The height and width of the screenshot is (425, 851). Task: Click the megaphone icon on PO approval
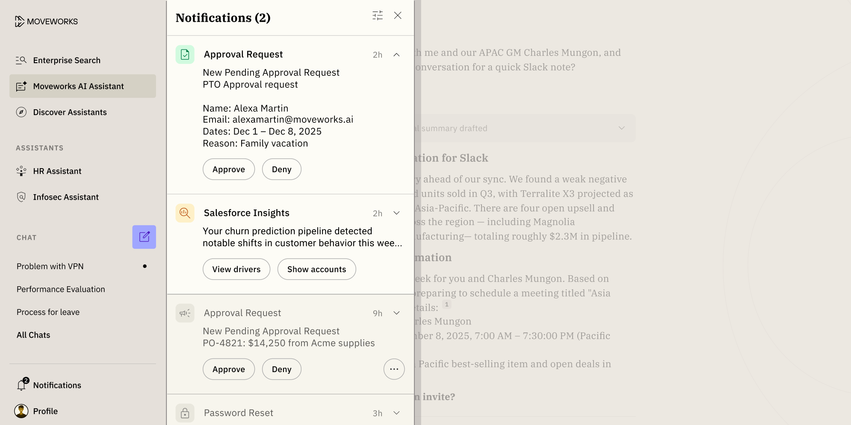pos(185,313)
